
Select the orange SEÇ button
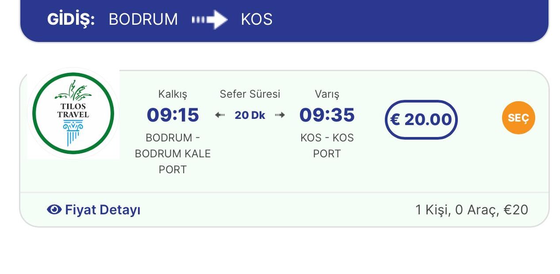tap(518, 118)
